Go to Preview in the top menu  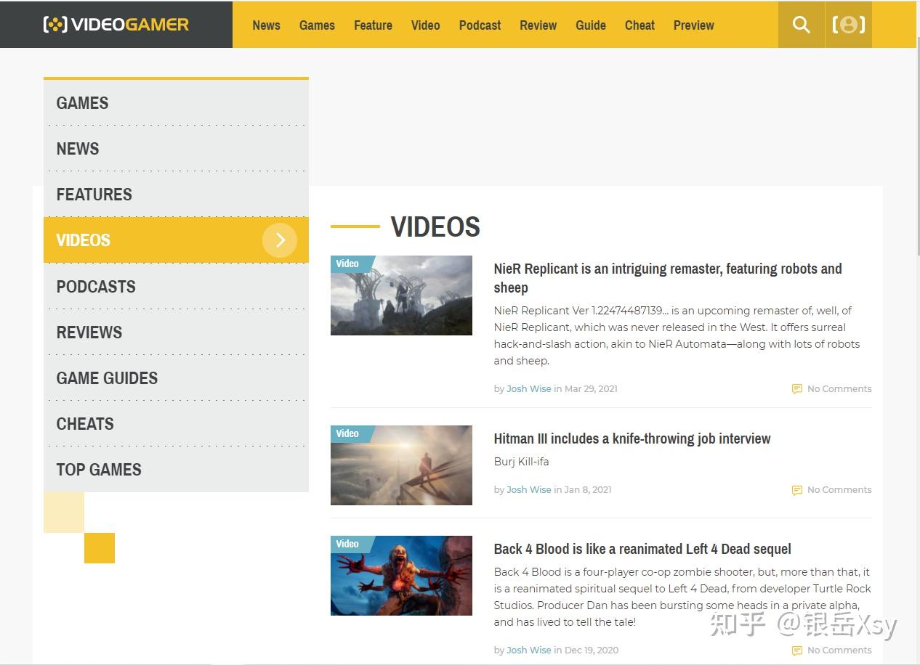pos(693,25)
